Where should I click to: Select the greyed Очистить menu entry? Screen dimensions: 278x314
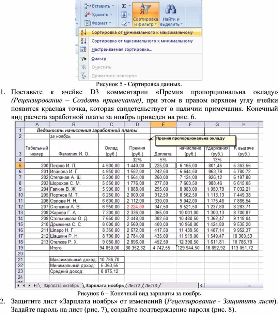[140, 67]
